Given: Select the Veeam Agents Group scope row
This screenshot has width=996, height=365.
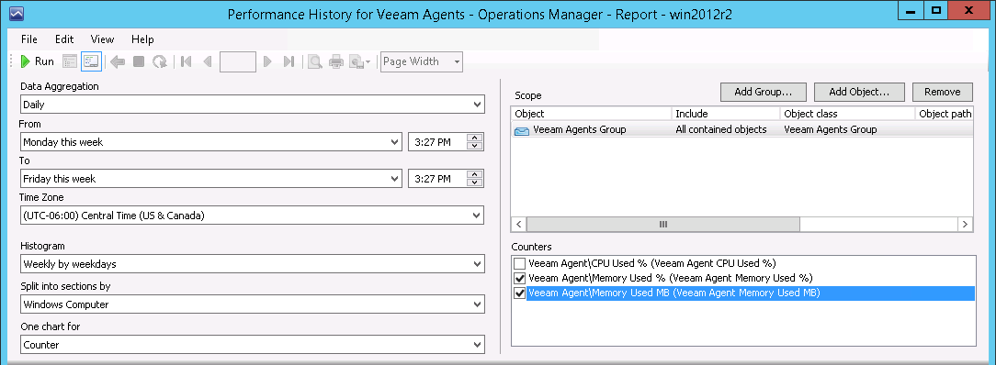Looking at the screenshot, I should (742, 130).
